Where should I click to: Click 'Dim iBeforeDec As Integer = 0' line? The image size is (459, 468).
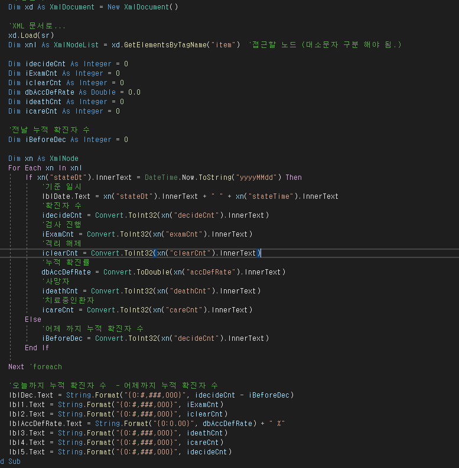(69, 140)
